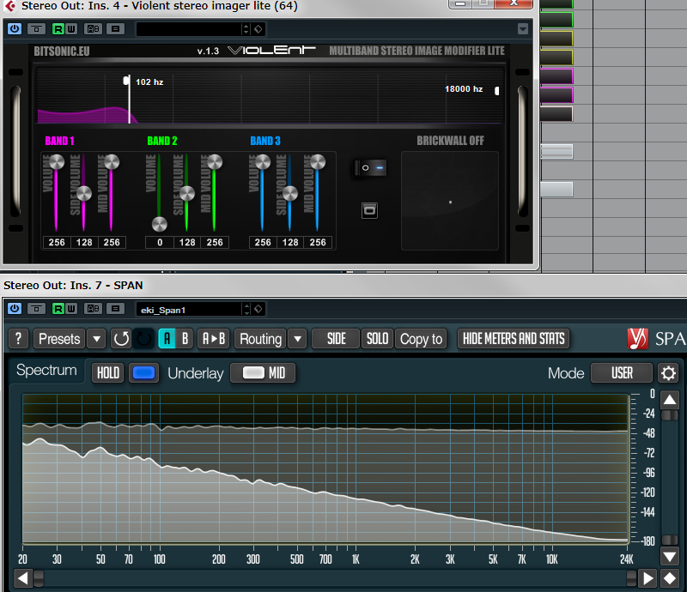The height and width of the screenshot is (592, 687).
Task: Click Band 1 Mid Volume slider knob
Action: tap(112, 162)
